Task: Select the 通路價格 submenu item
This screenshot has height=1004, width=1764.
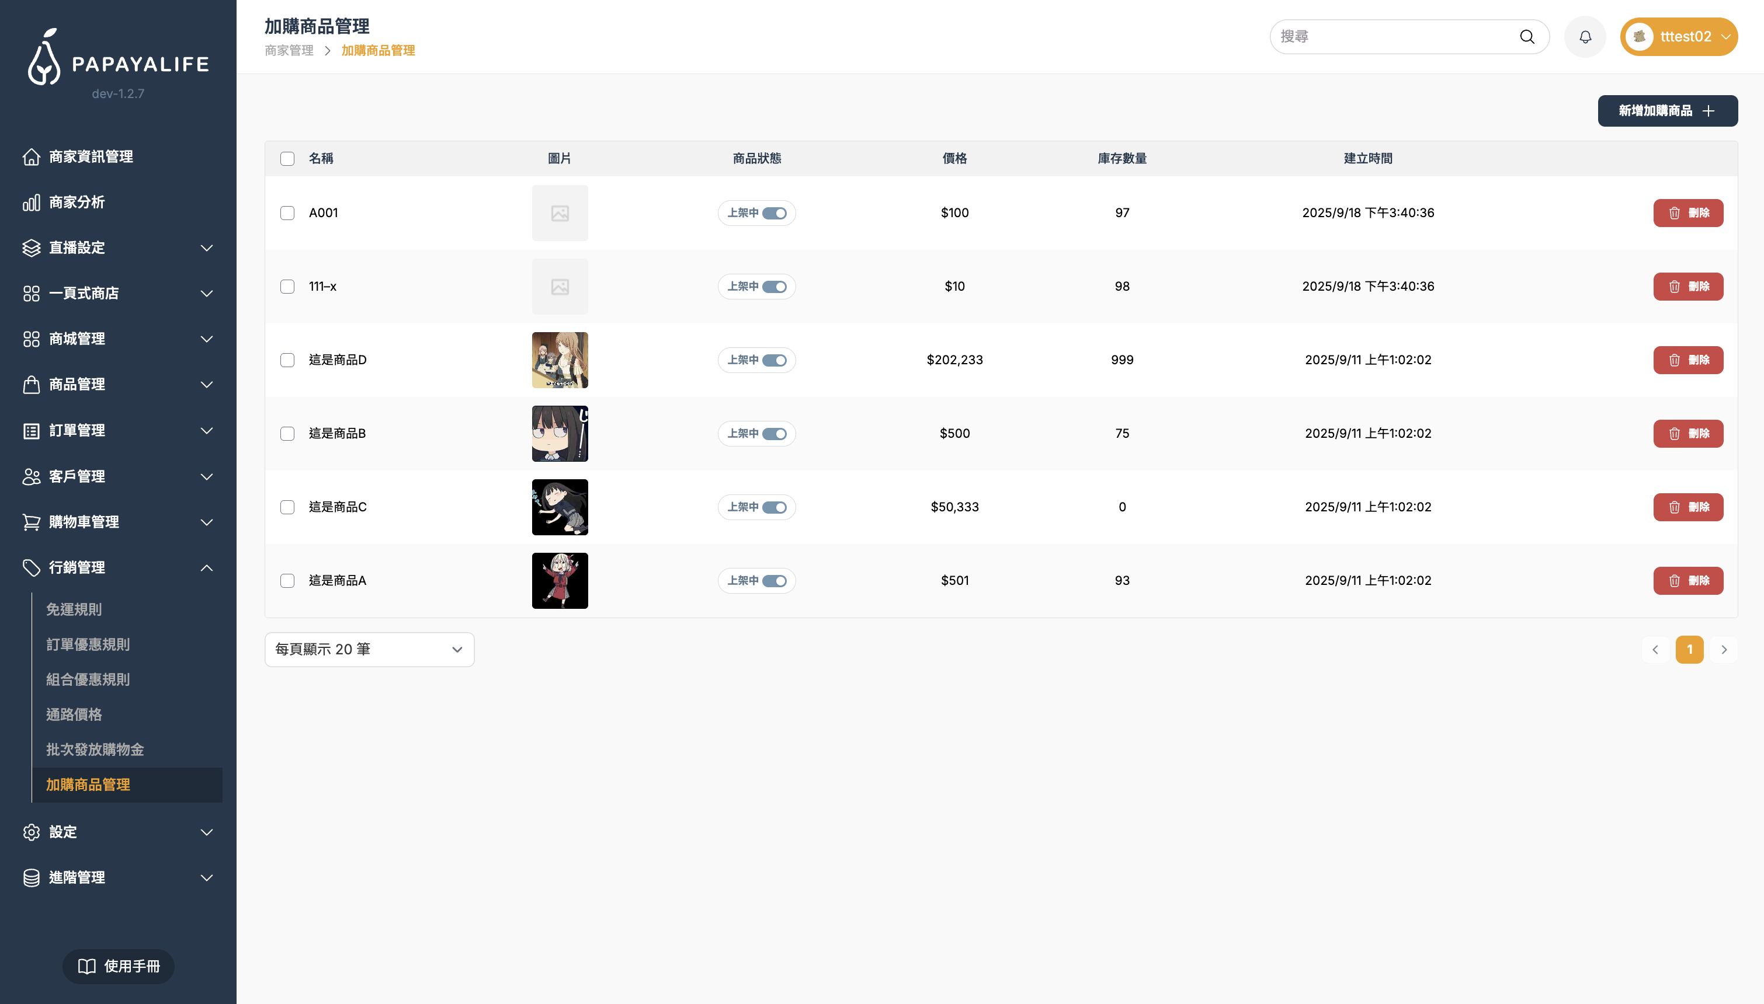Action: (74, 714)
